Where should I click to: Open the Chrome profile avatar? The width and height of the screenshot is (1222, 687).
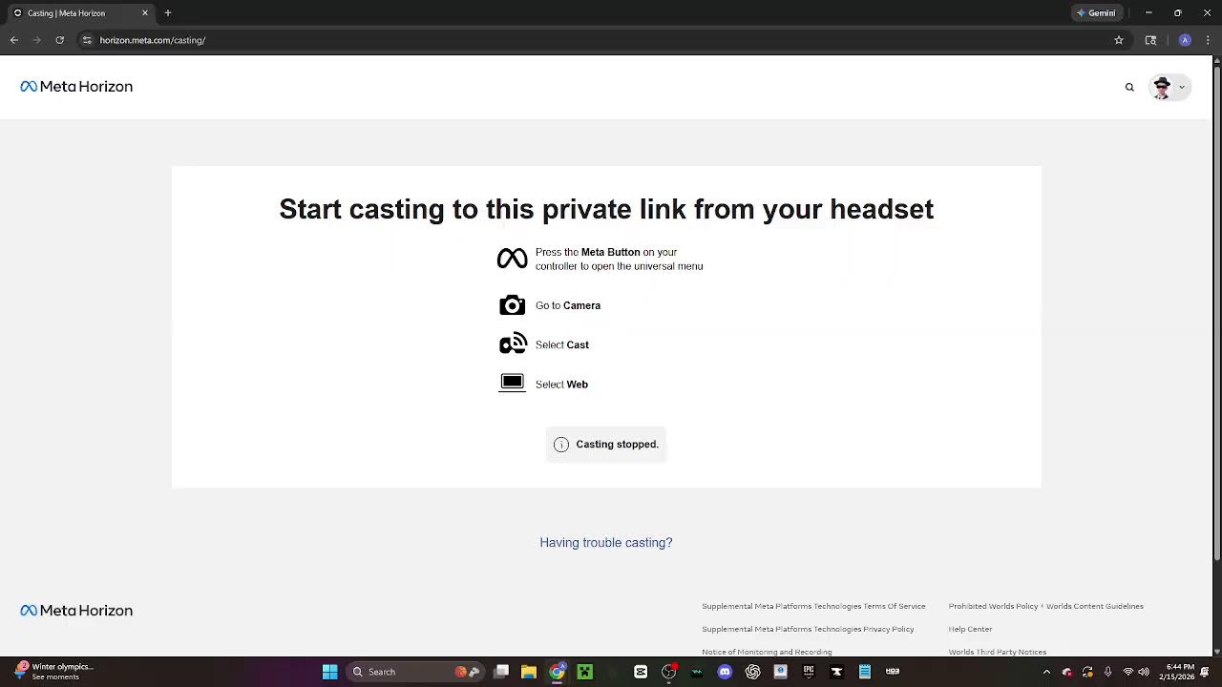(x=1185, y=40)
